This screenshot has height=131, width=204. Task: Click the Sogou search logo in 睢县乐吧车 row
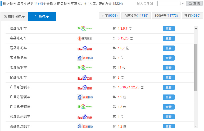[x=85, y=38]
